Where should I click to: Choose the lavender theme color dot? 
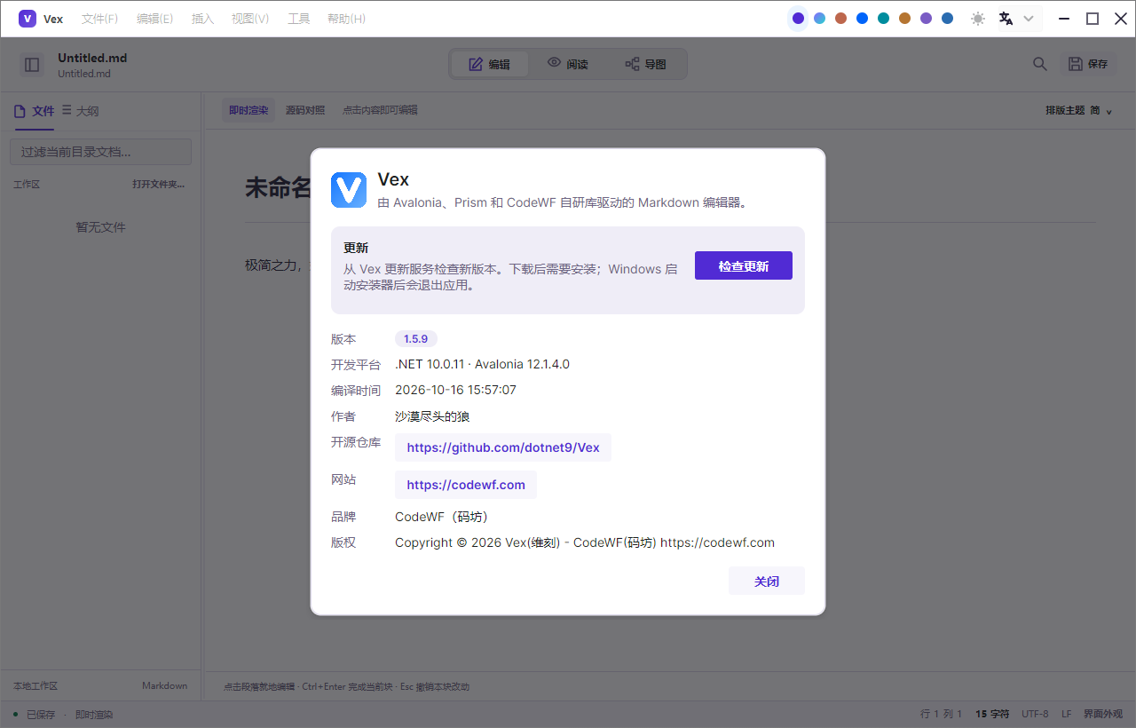pos(926,19)
